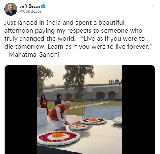Click the small middle flower wreath
This screenshot has width=160, height=154.
(x=79, y=127)
